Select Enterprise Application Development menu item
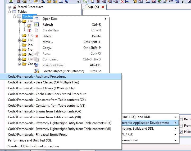The width and height of the screenshot is (191, 151). 150,123
